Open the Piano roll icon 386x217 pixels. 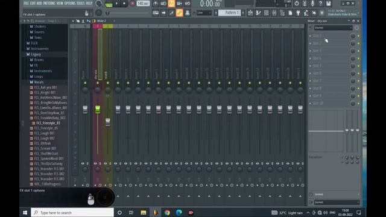click(x=258, y=13)
